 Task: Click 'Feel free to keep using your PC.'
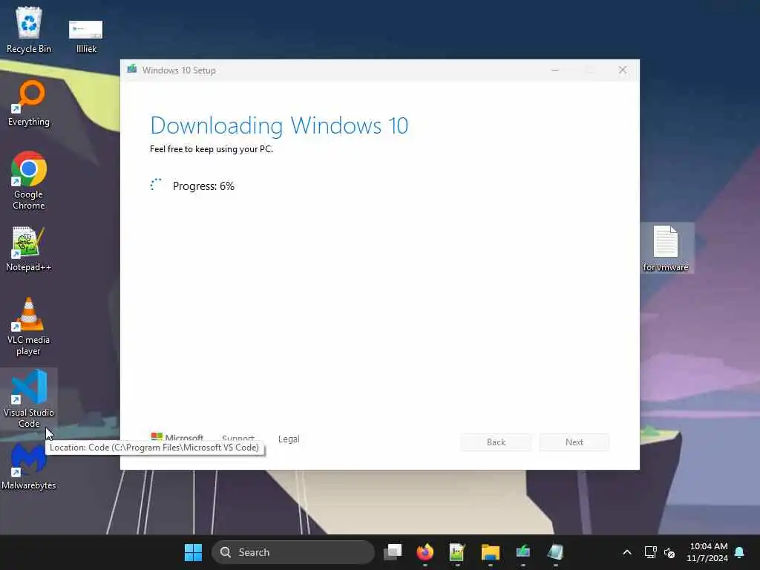212,149
